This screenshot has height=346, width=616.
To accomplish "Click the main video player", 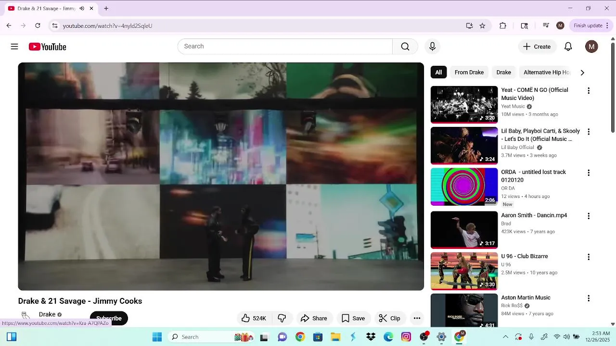I will (x=221, y=176).
